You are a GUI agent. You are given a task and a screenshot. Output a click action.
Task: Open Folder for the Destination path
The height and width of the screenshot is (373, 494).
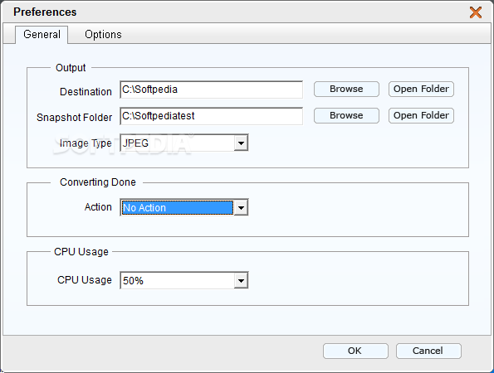pyautogui.click(x=421, y=89)
